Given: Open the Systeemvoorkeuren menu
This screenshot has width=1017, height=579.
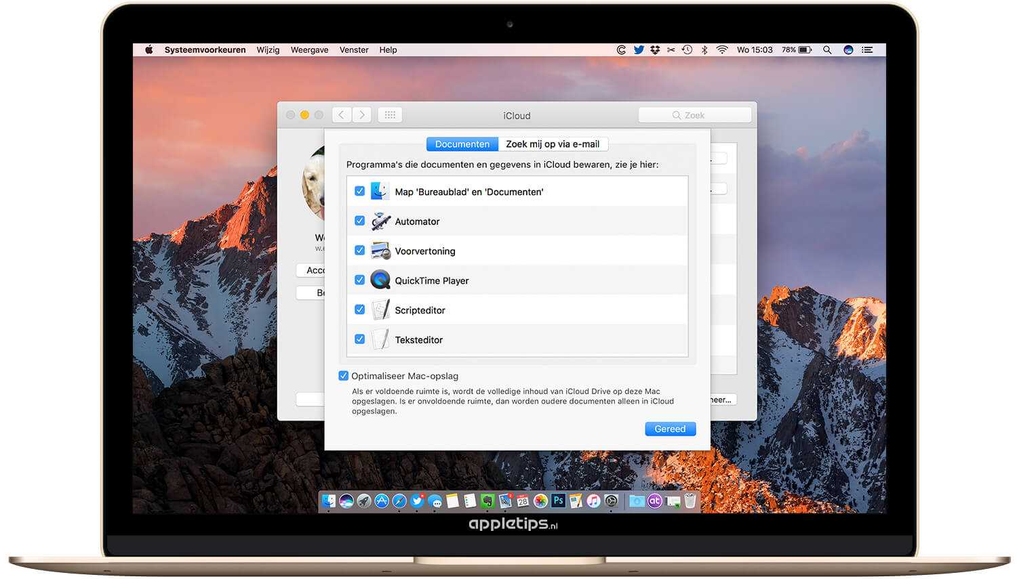Looking at the screenshot, I should click(205, 50).
